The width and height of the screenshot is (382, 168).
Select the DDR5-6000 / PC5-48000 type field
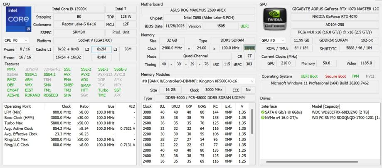[x=205, y=98]
